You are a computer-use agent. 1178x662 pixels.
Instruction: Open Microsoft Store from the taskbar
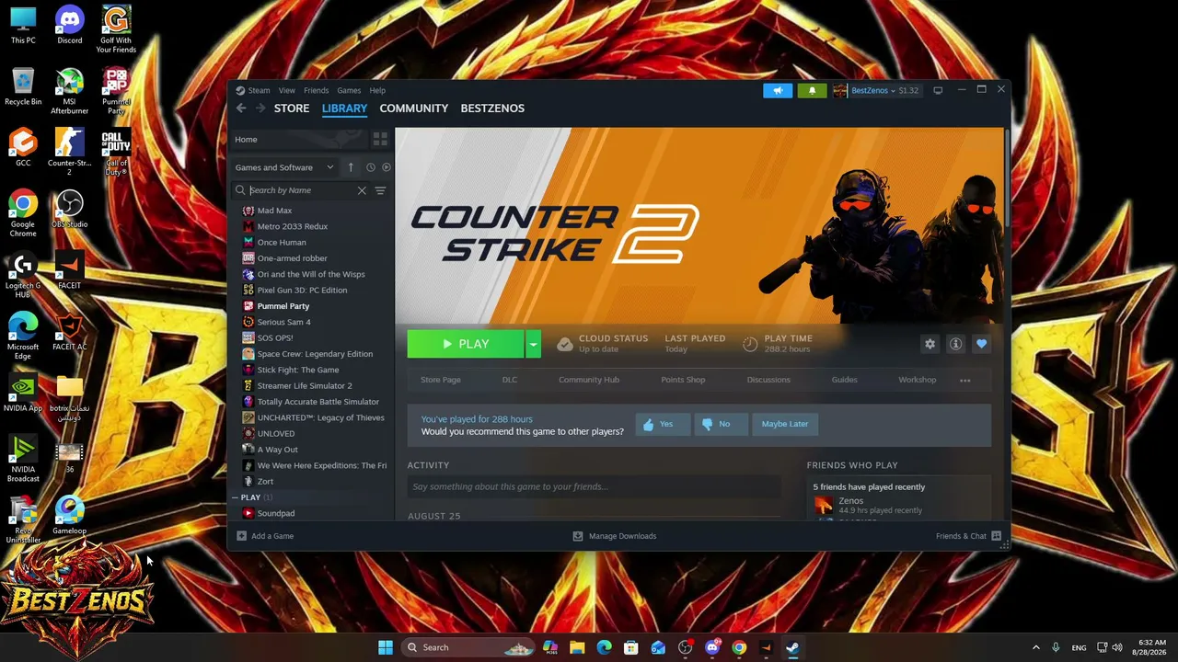point(631,647)
